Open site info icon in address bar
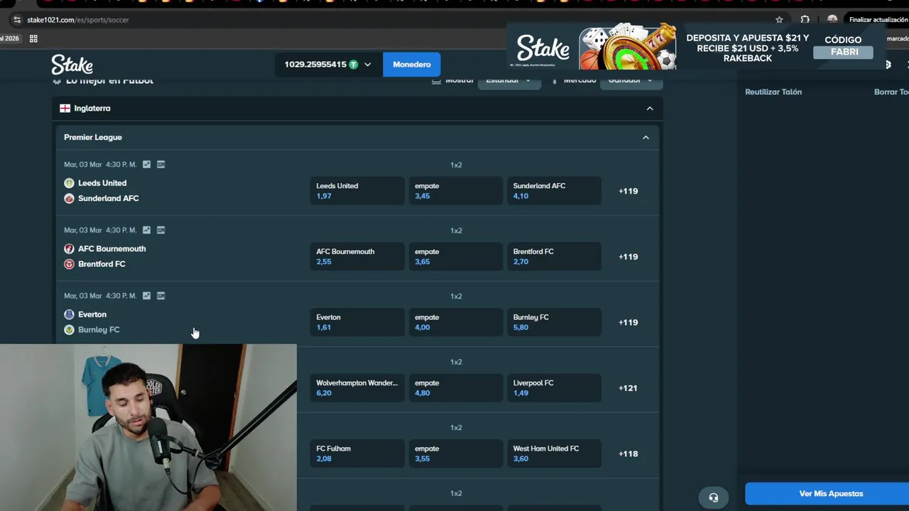Image resolution: width=909 pixels, height=511 pixels. (x=17, y=20)
